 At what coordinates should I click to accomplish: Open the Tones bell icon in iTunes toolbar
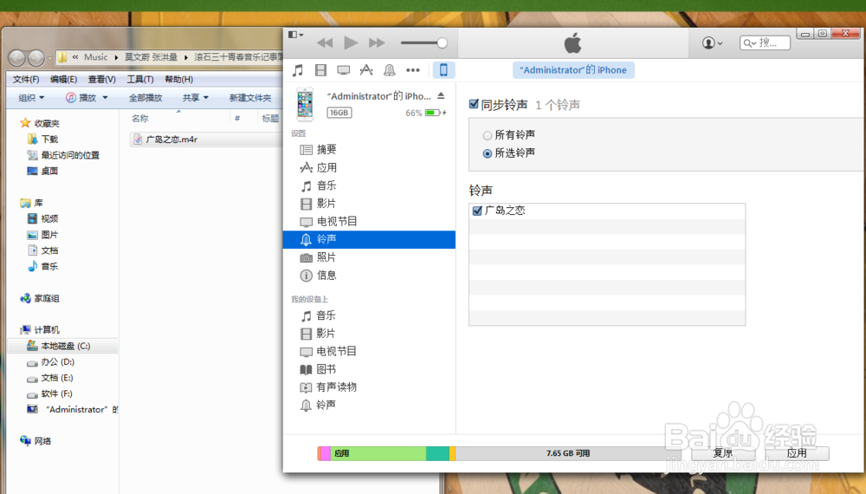390,70
